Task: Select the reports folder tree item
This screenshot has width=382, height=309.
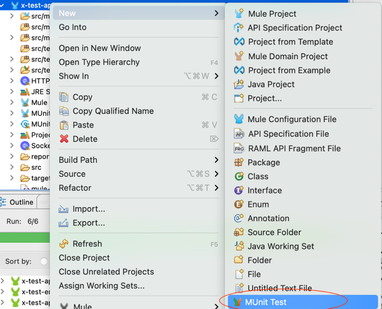Action: (35, 156)
